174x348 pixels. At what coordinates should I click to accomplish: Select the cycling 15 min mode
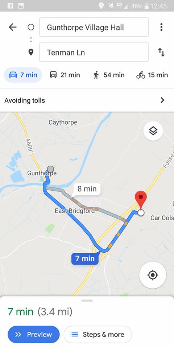click(x=152, y=75)
